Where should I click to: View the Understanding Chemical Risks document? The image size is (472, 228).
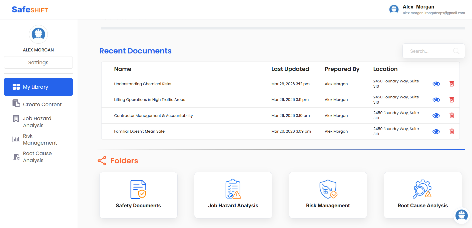click(x=436, y=84)
